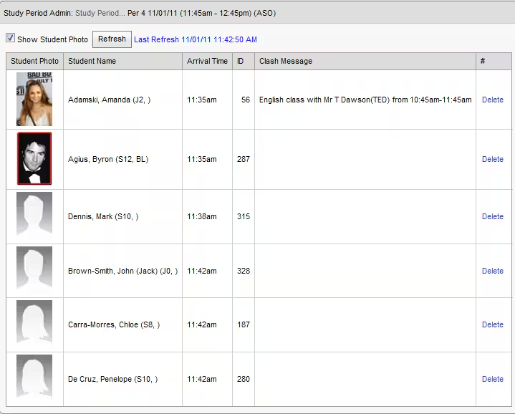Select the name Agius, Byron (S12, BL)
Viewport: 515px width, 414px height.
108,159
